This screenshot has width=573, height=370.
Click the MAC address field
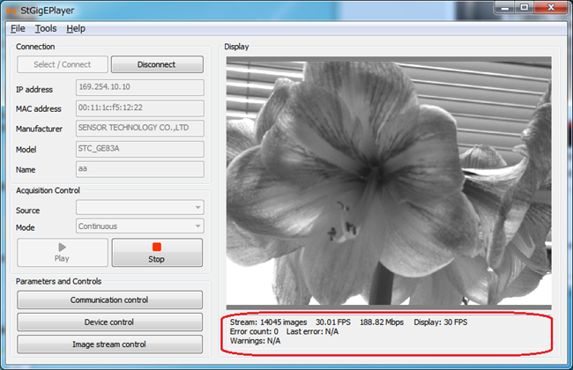pyautogui.click(x=139, y=108)
